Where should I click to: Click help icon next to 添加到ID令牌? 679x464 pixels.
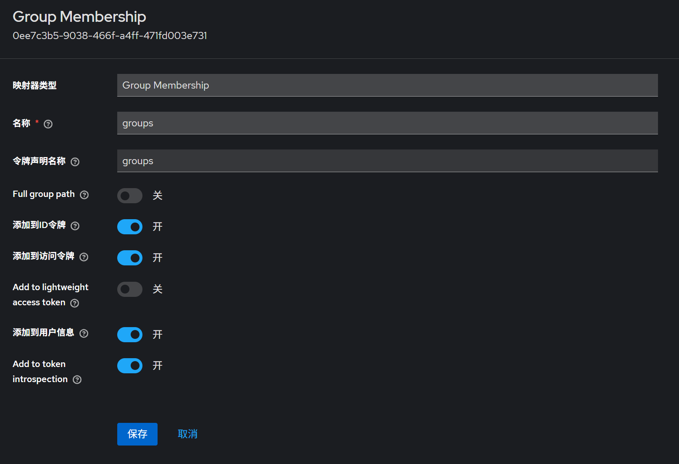tap(75, 226)
